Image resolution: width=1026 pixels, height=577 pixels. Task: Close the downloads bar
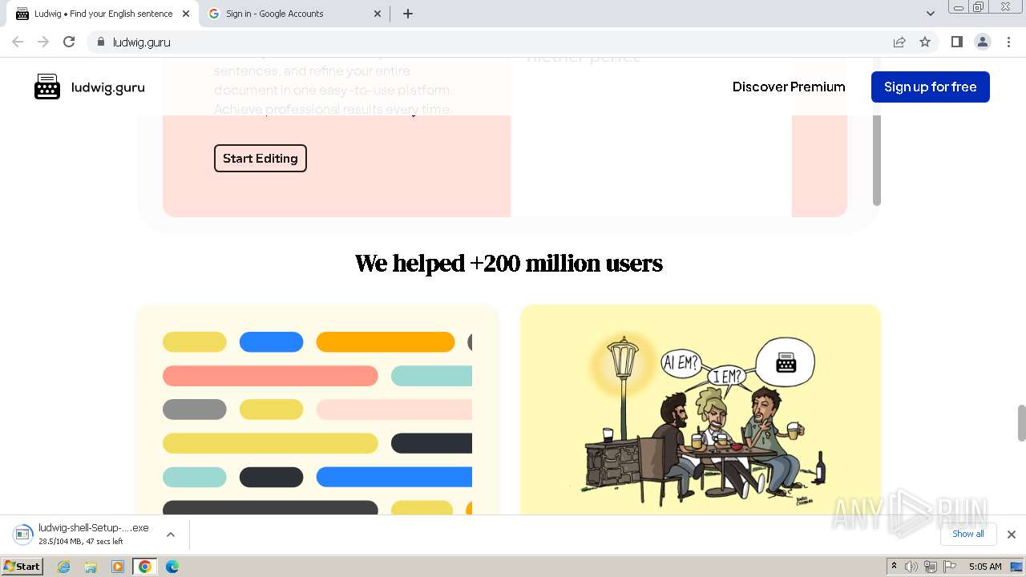tap(1011, 535)
